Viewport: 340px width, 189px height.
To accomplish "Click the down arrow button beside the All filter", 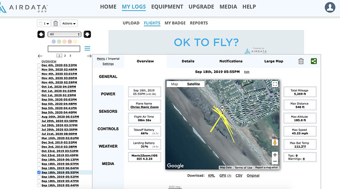I will (87, 34).
